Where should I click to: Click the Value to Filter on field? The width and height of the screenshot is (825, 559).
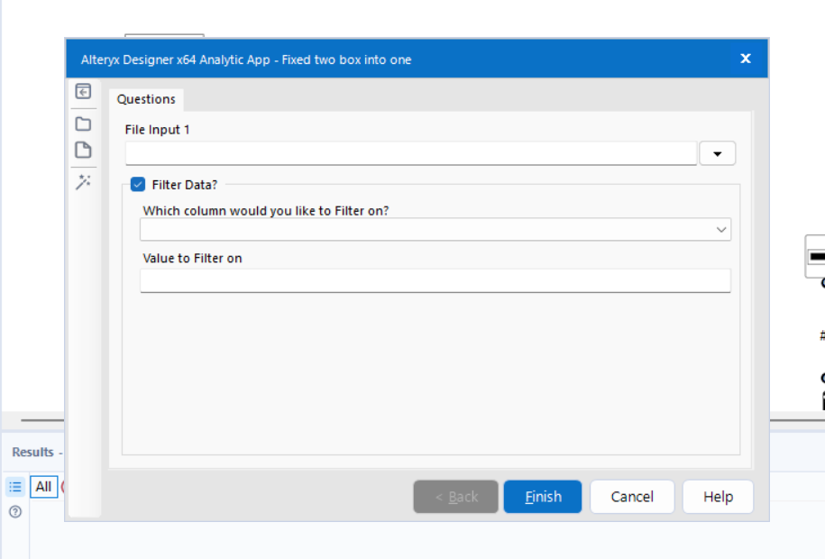(435, 281)
